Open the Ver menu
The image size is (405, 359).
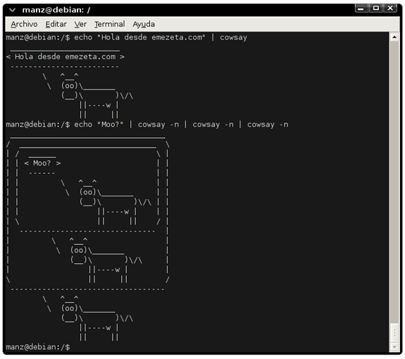pyautogui.click(x=80, y=24)
